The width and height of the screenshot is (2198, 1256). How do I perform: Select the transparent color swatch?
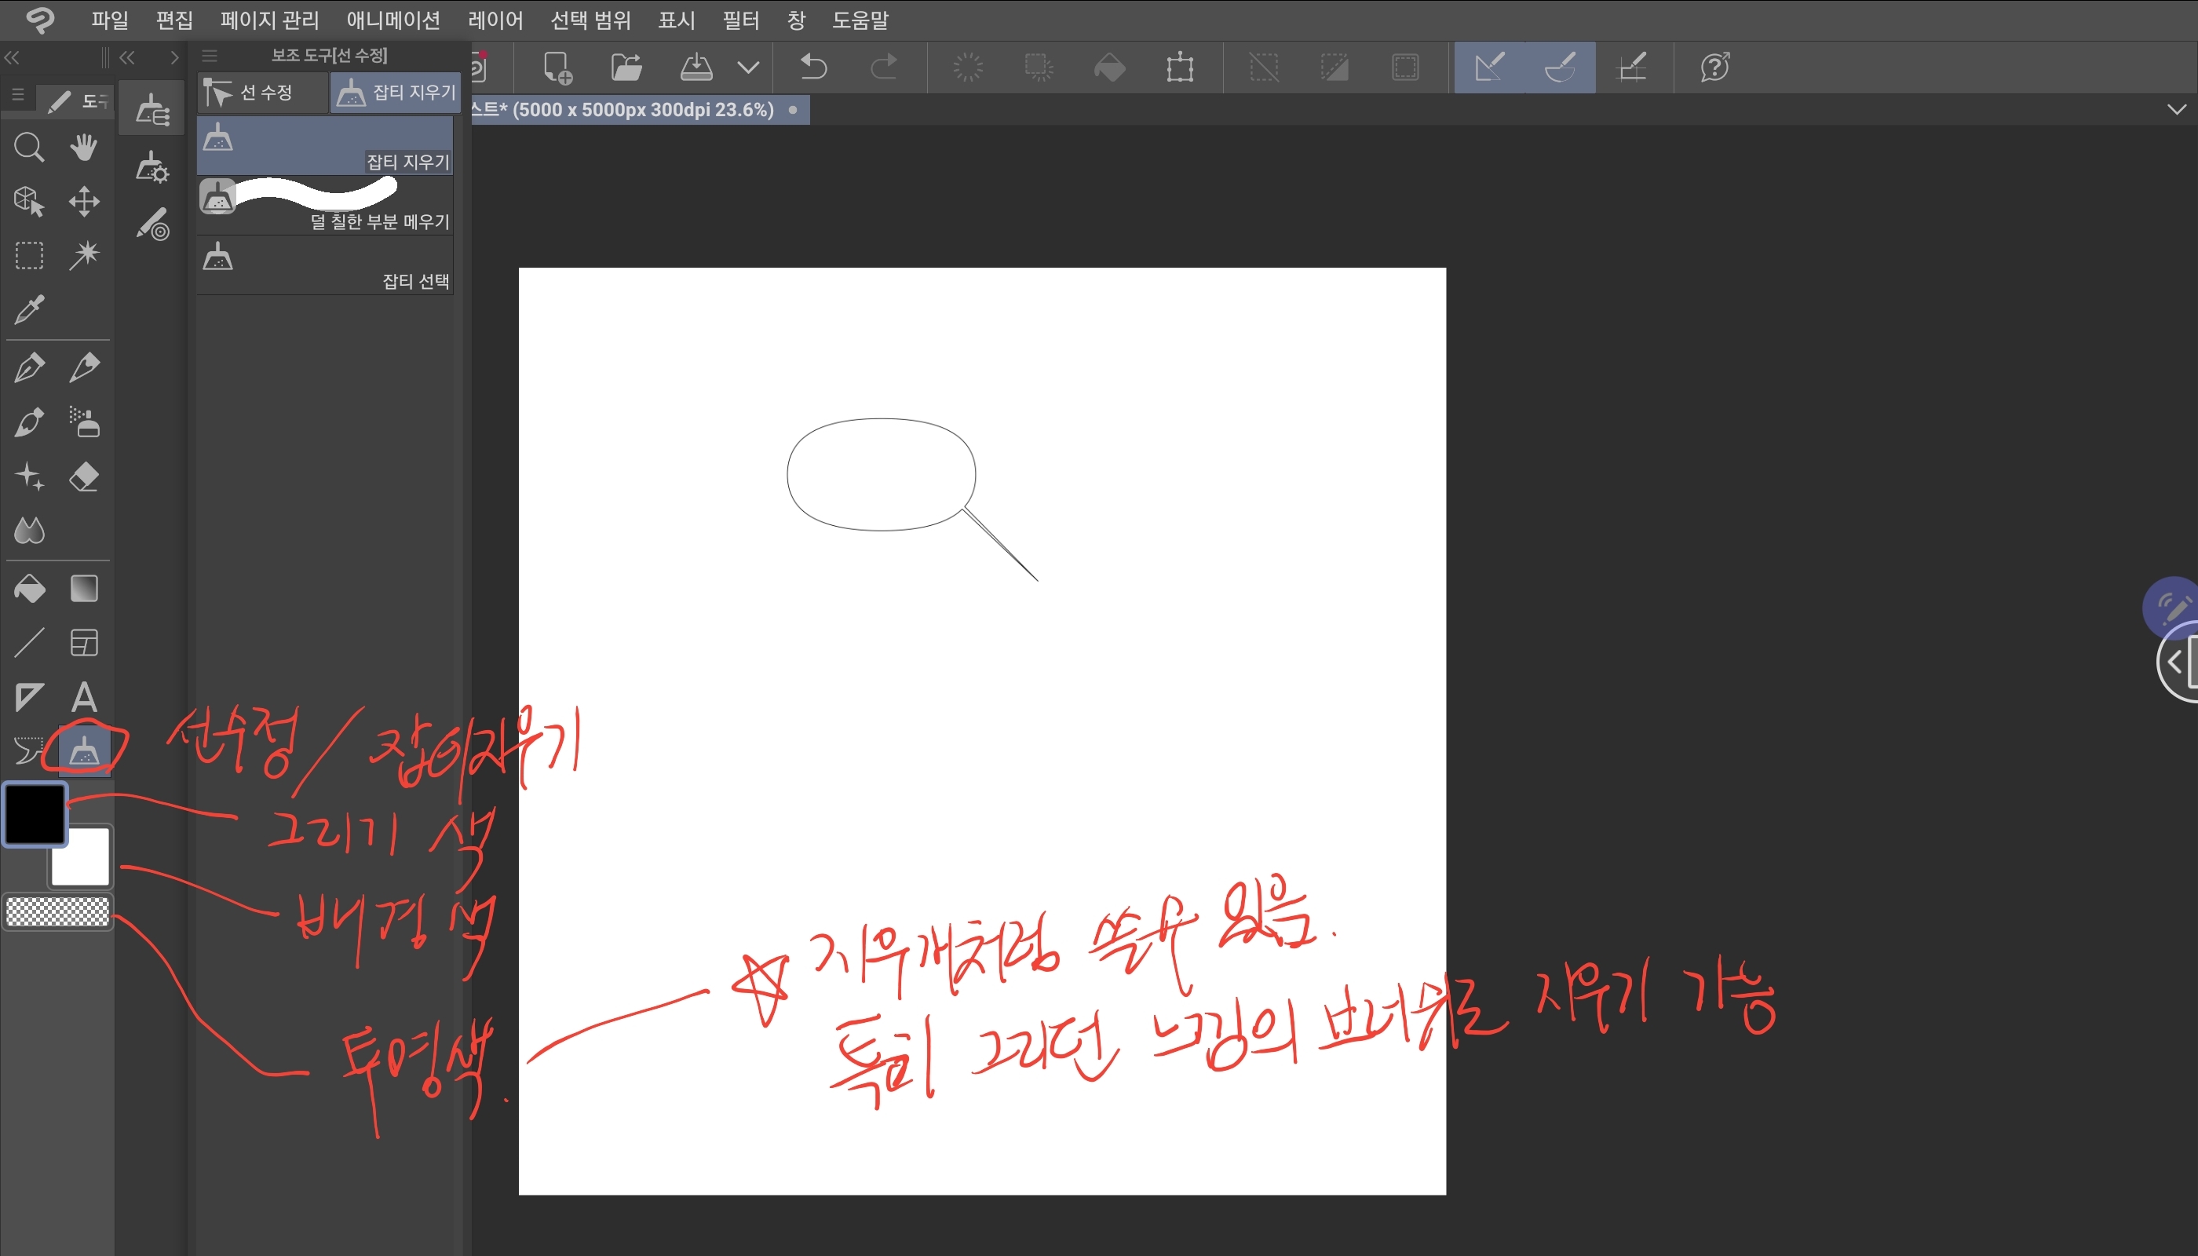pyautogui.click(x=58, y=912)
